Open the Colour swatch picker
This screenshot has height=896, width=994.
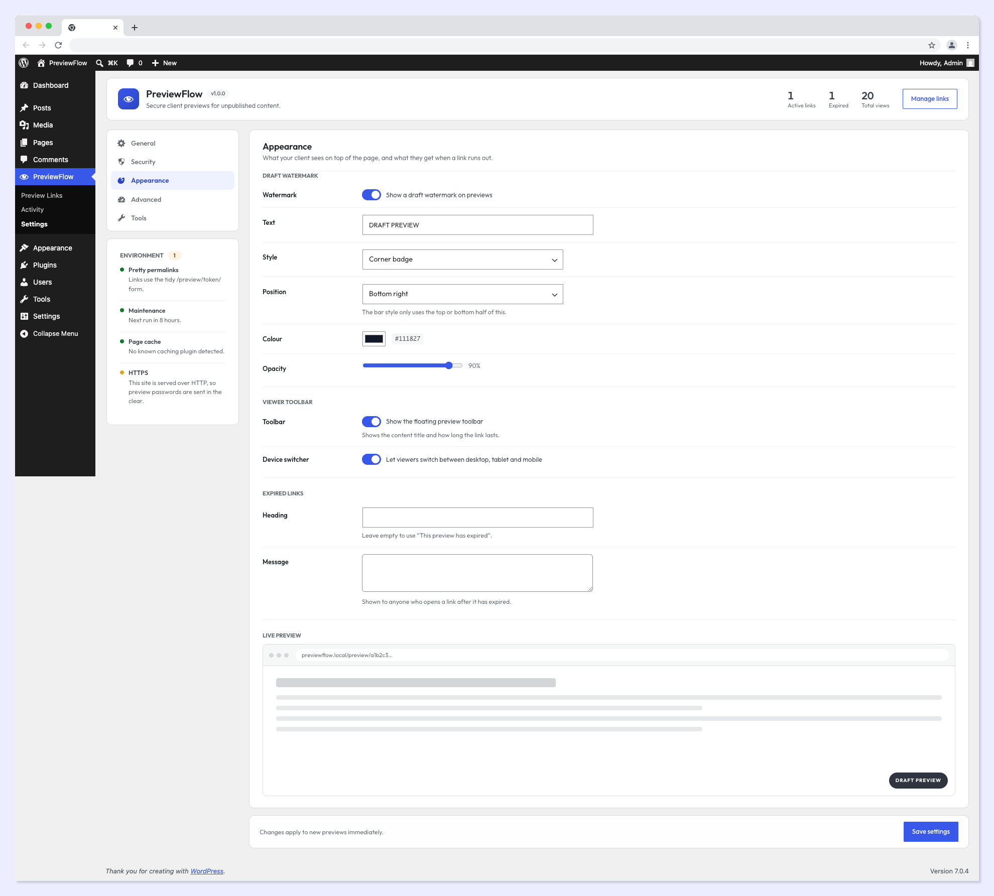coord(374,339)
